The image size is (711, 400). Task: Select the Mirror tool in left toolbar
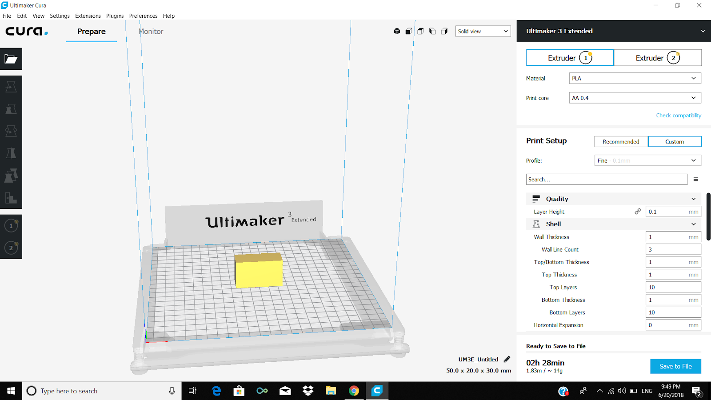11,153
